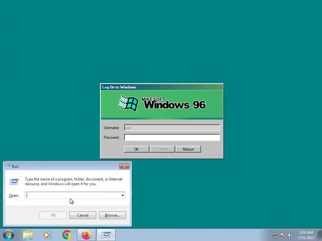
Task: Click Browse... in the Run dialog
Action: [x=112, y=215]
